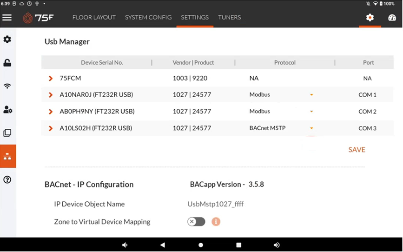Click the 75F logo

[38, 18]
